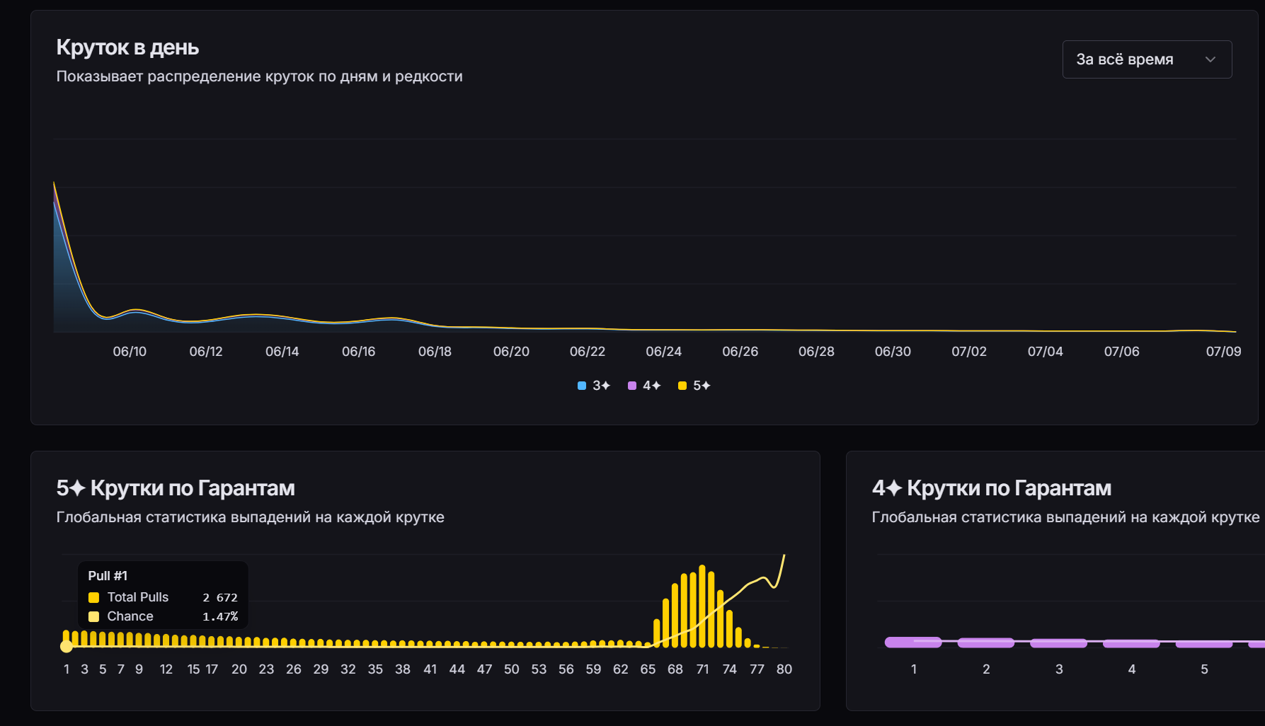1265x726 pixels.
Task: Select the 07/06 date label
Action: click(x=1122, y=352)
